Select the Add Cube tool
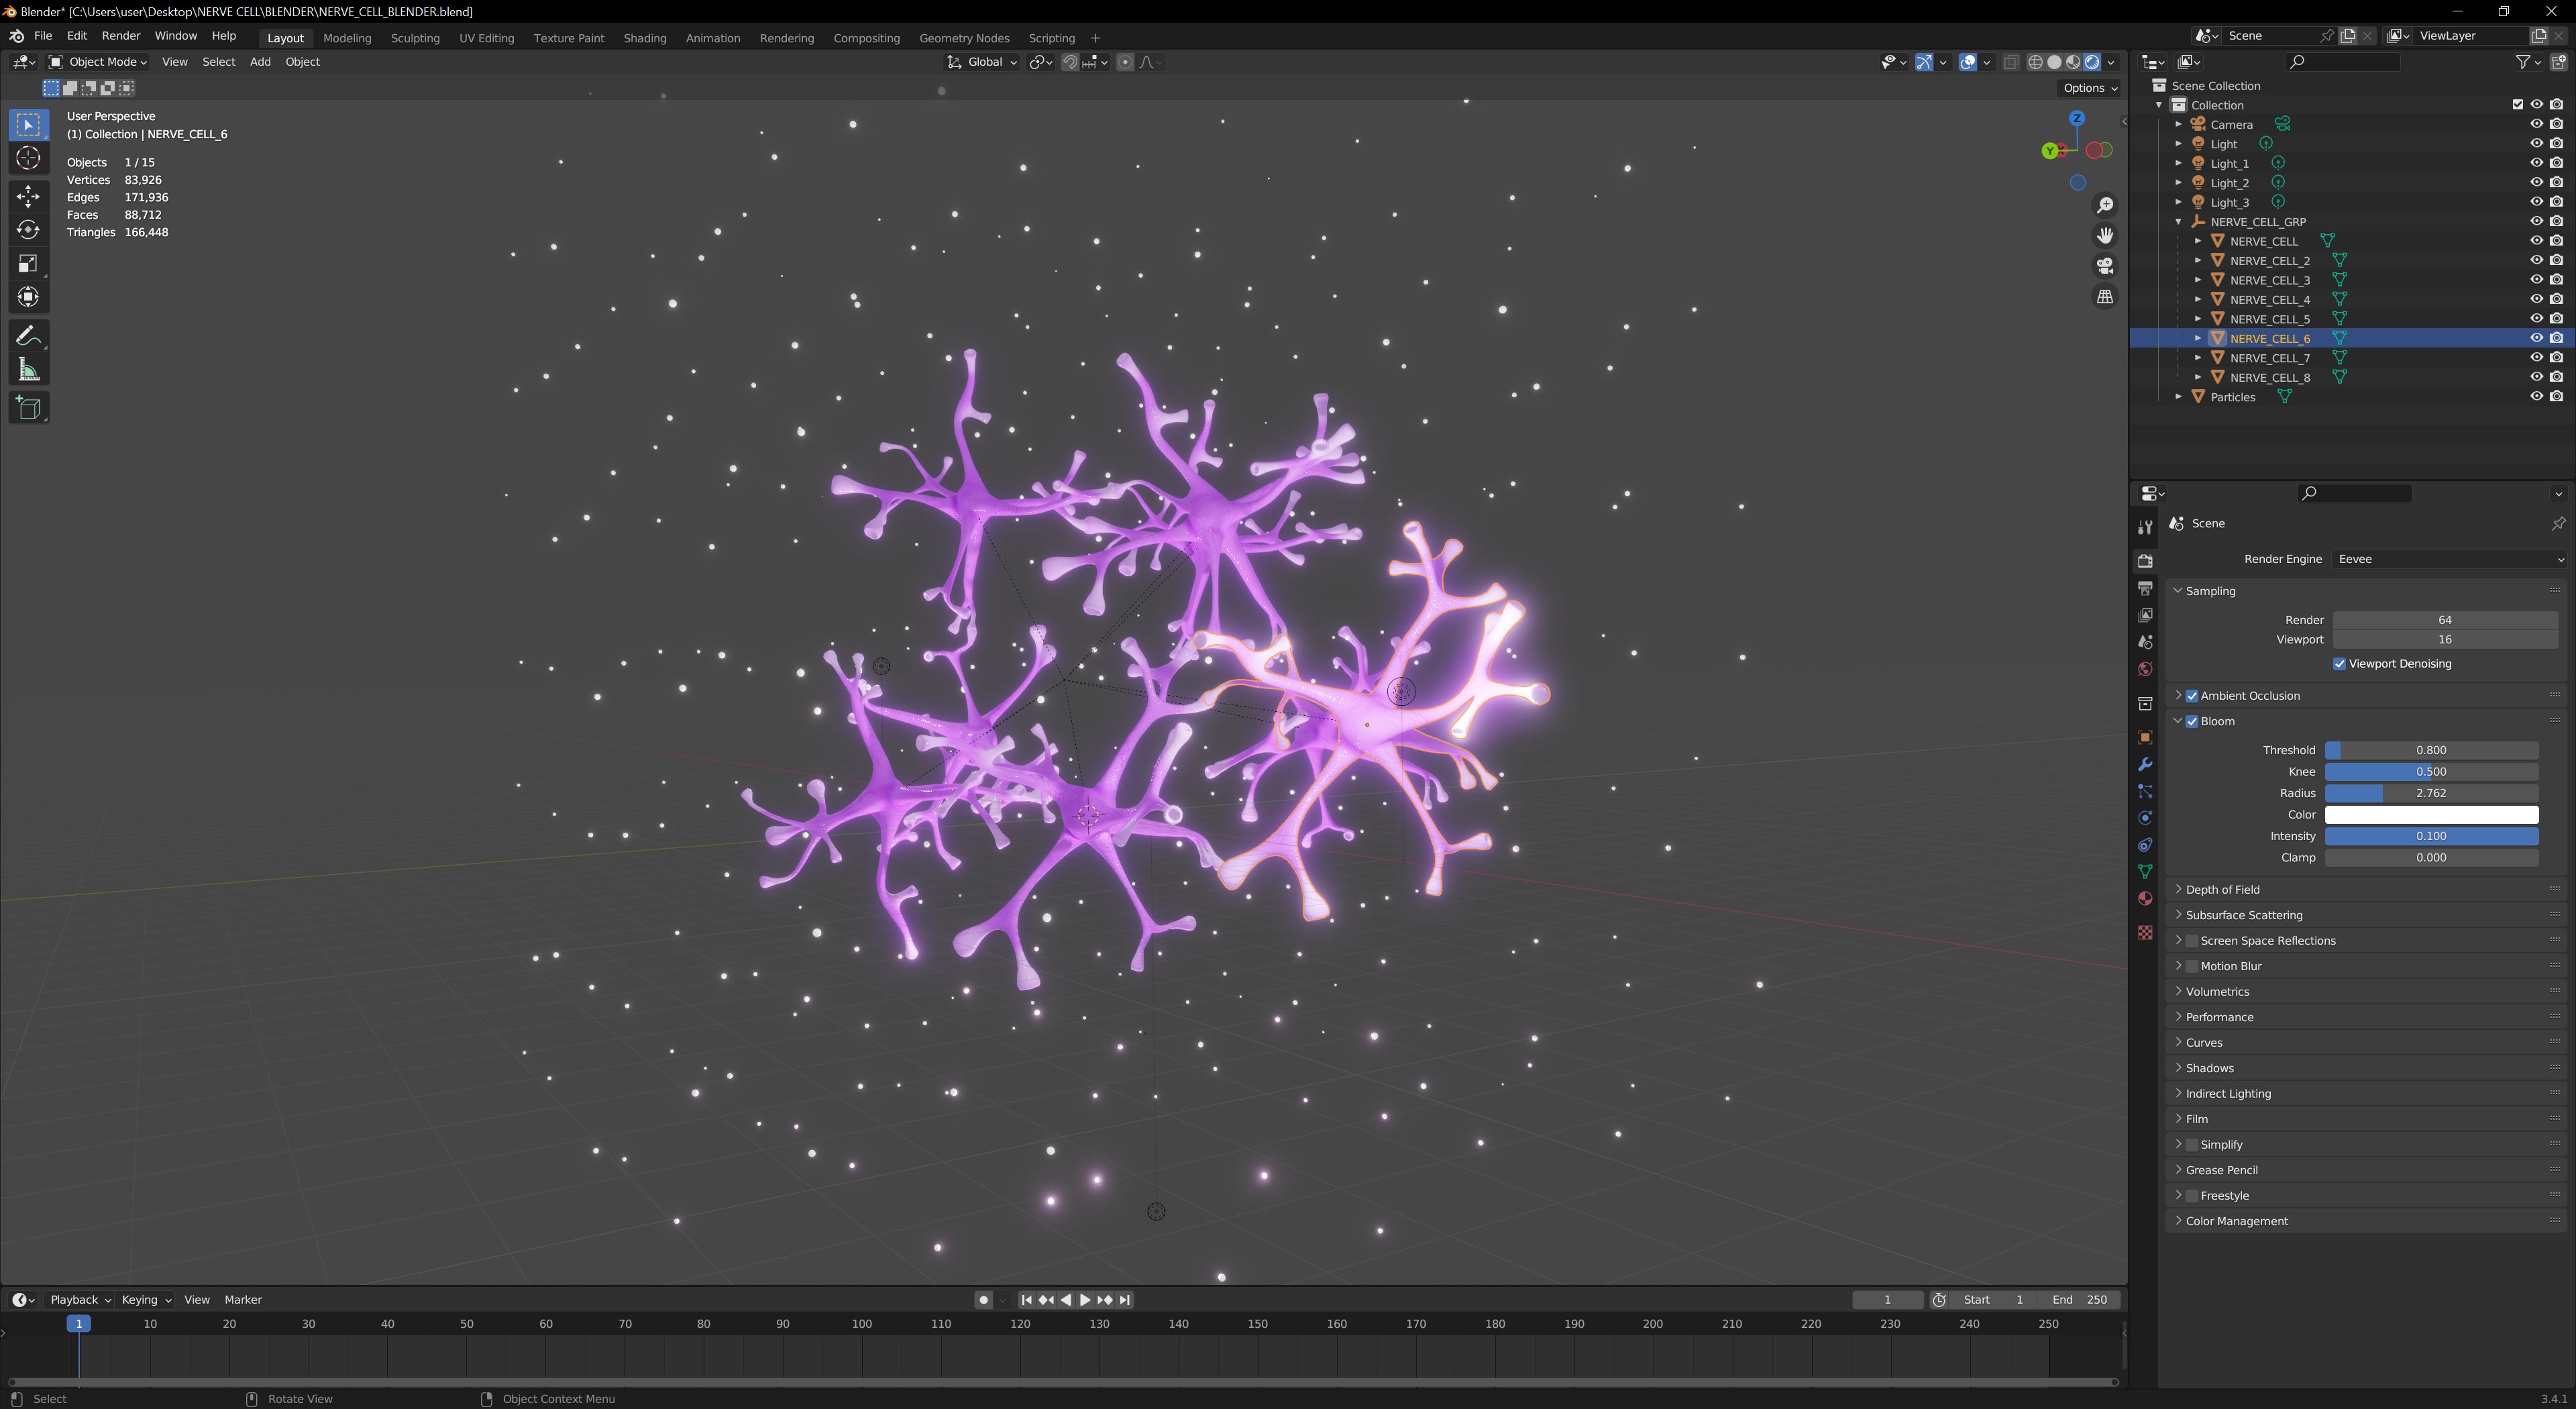This screenshot has width=2576, height=1409. [28, 408]
